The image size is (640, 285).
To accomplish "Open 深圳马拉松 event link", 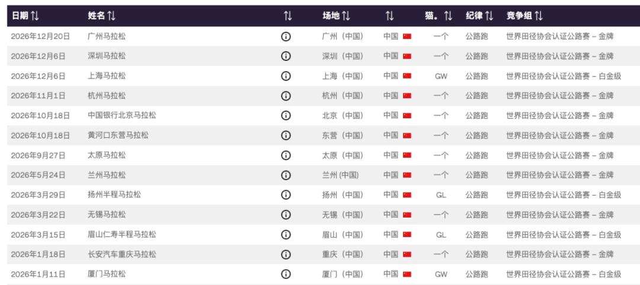I will tap(107, 56).
